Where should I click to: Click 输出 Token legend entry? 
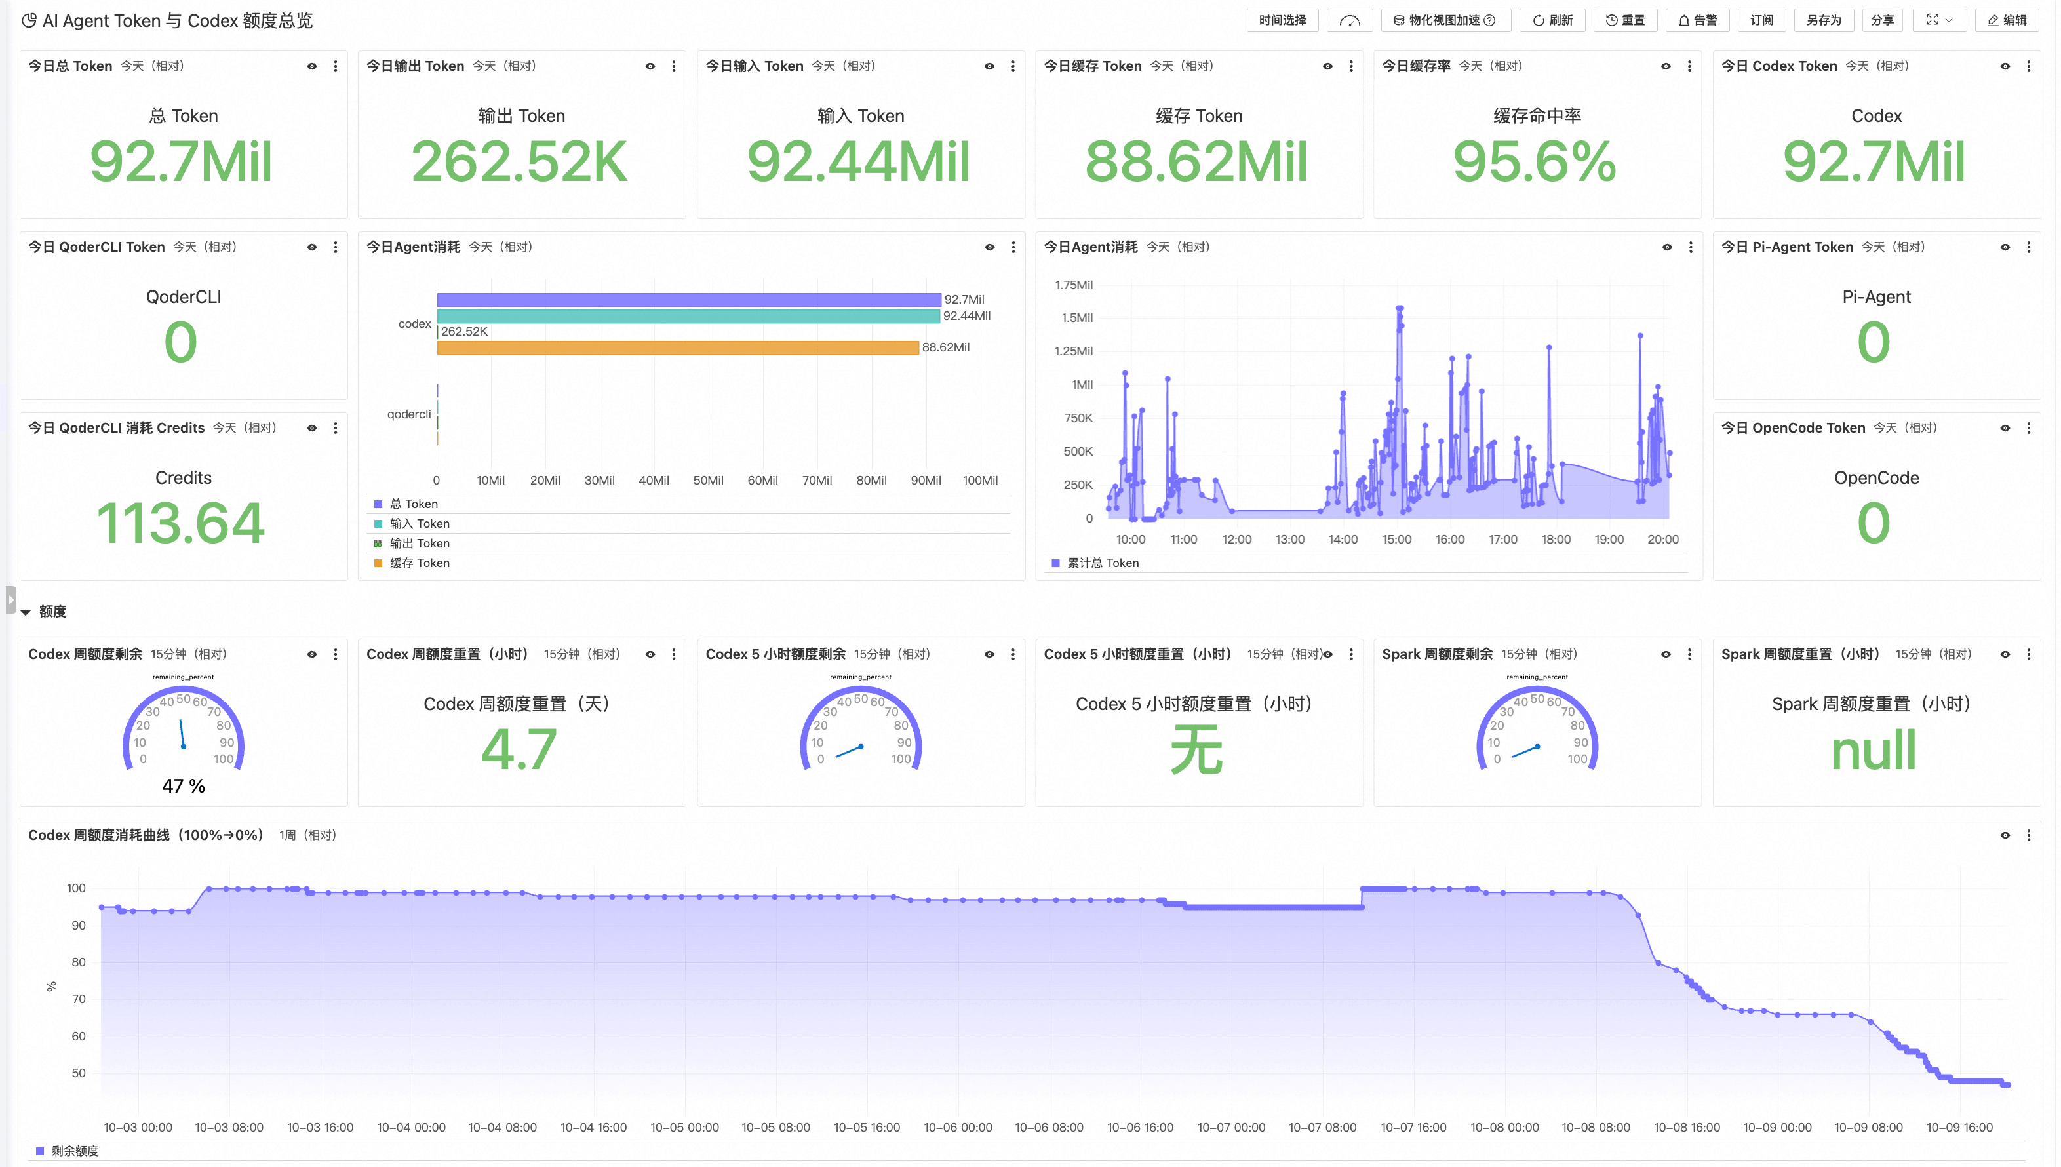coord(420,544)
